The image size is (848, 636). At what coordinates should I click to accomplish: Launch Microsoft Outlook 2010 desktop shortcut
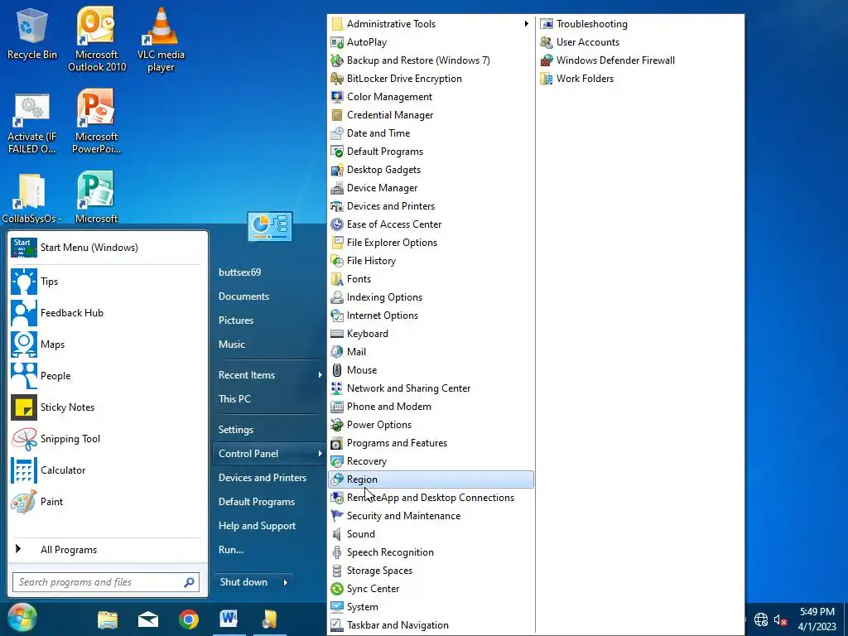coord(97,39)
